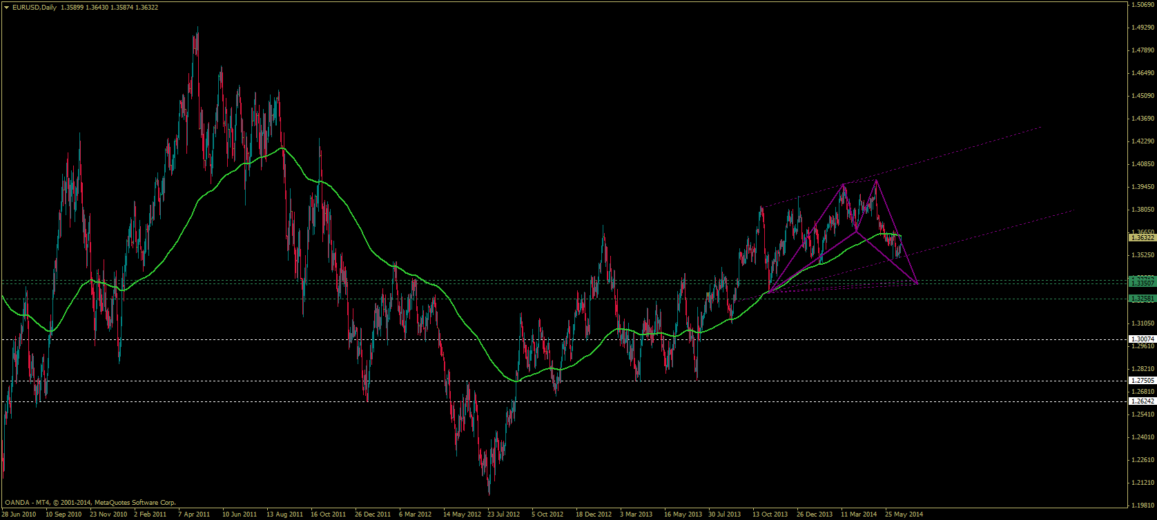1157x520 pixels.
Task: Click the 1.25410 price axis label
Action: click(1144, 414)
